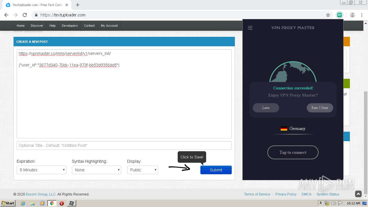Open the Home menu item
Image resolution: width=368 pixels, height=207 pixels.
tap(20, 26)
